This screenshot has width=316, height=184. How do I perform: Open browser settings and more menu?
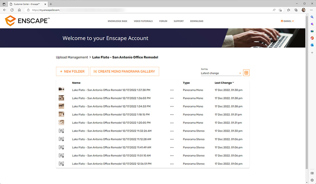(x=311, y=10)
